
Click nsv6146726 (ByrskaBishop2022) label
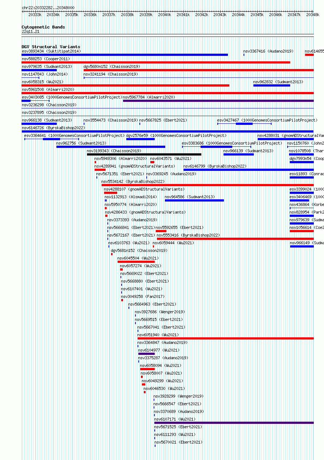[54, 128]
